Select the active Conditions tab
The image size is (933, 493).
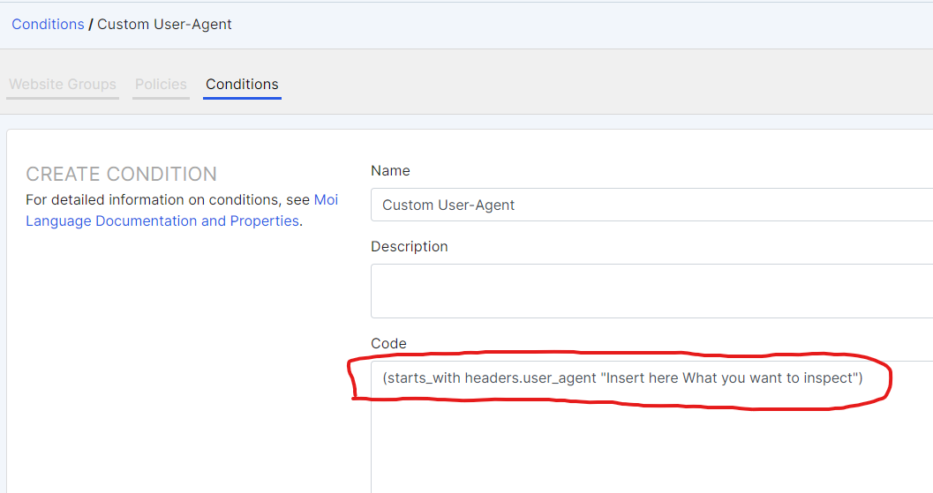pos(242,85)
